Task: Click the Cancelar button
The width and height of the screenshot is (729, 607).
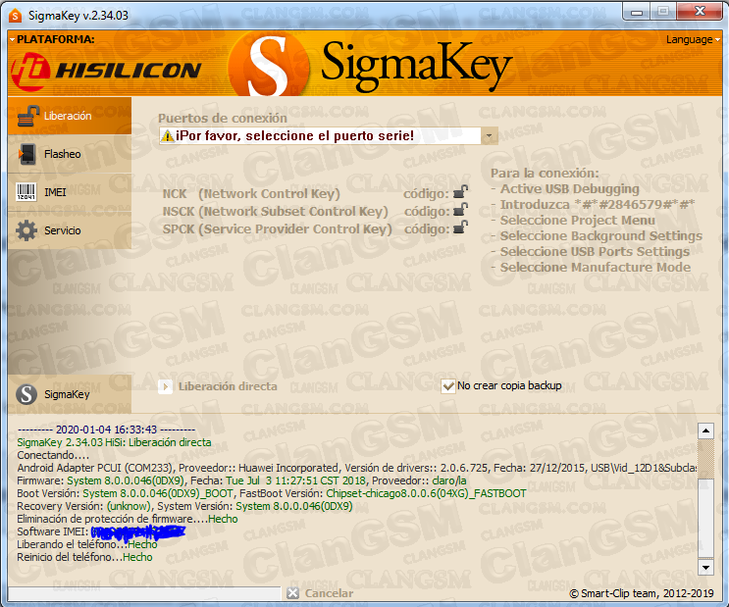Action: click(x=320, y=593)
